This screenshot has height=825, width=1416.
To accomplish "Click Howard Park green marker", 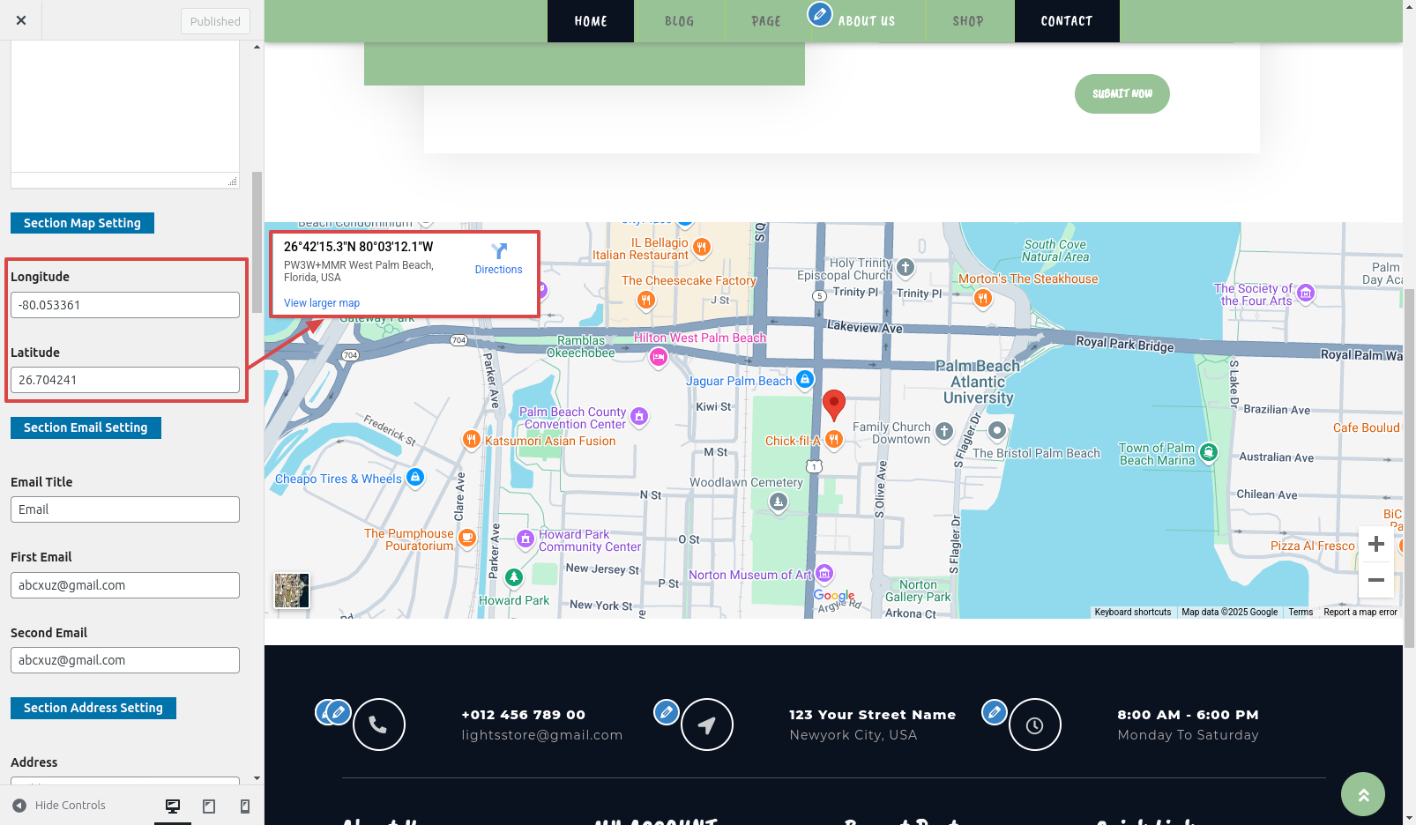I will tap(514, 578).
